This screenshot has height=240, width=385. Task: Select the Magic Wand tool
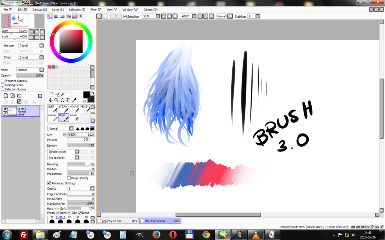(62, 94)
